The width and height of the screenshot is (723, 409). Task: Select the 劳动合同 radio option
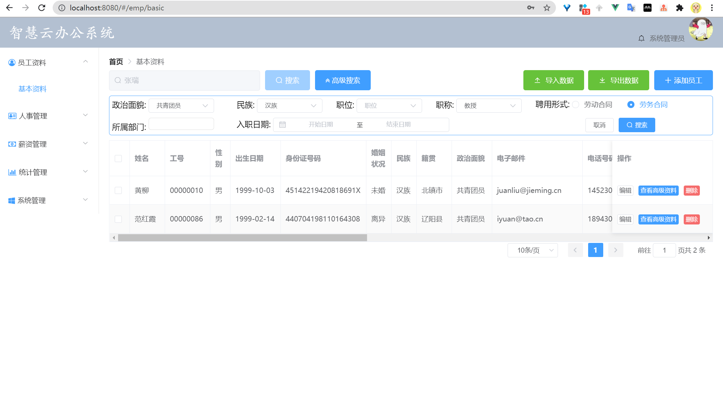coord(576,105)
